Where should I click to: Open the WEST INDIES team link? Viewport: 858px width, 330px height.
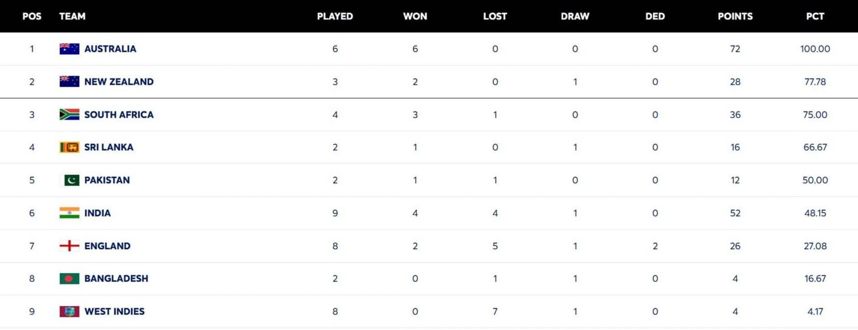114,311
